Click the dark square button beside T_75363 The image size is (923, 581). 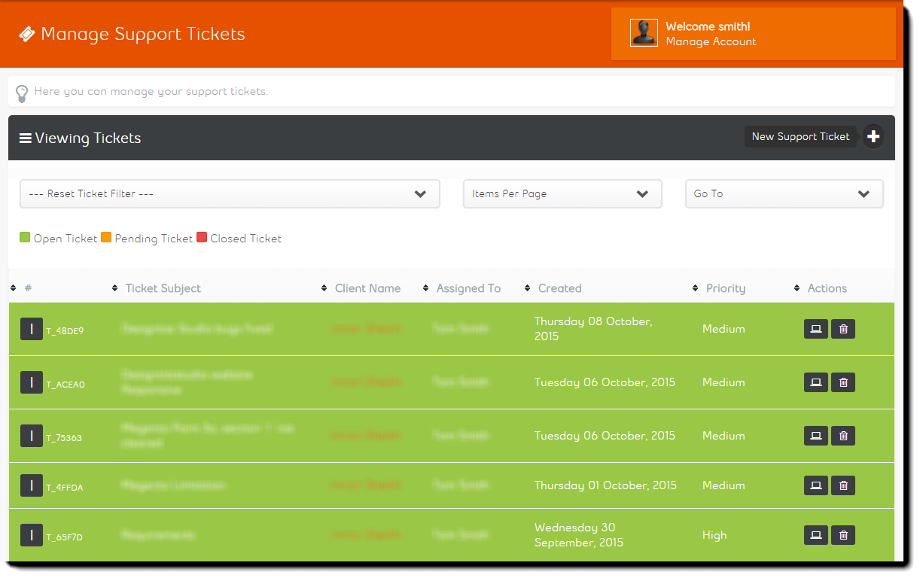click(x=32, y=436)
